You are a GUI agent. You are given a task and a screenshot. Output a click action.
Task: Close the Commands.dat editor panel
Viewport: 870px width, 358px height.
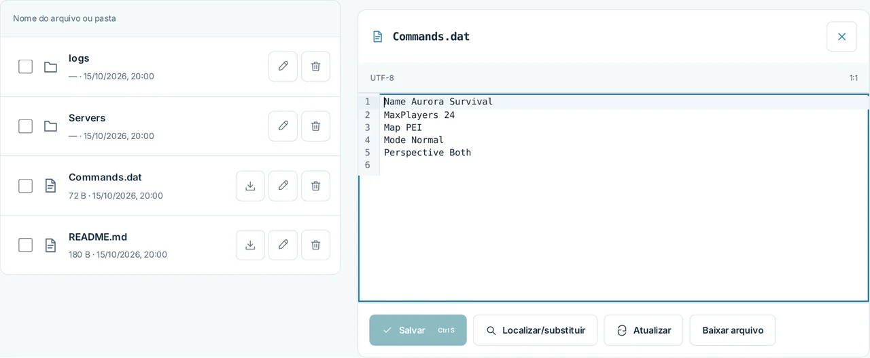(841, 37)
